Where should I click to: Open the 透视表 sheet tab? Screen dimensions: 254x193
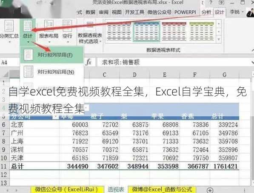(x=116, y=190)
